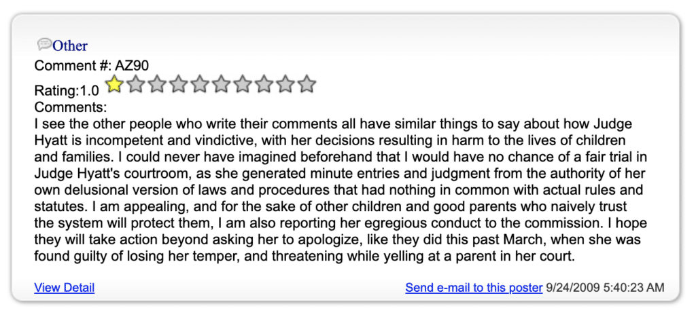Click the second gray rating star
This screenshot has width=696, height=321.
(136, 83)
